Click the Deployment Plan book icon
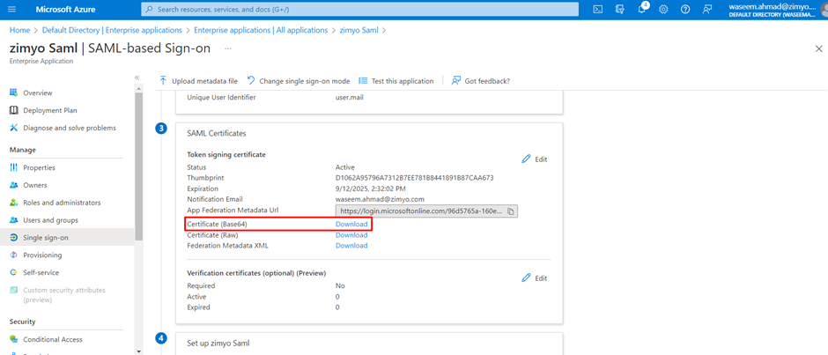The height and width of the screenshot is (355, 828). tap(14, 110)
